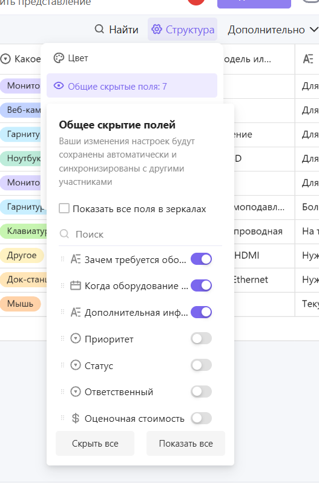Open the Цвет menu item
The height and width of the screenshot is (500, 319).
coord(132,58)
